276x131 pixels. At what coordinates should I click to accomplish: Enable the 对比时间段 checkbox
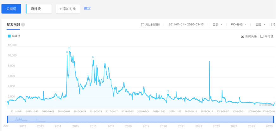[x=142, y=25]
